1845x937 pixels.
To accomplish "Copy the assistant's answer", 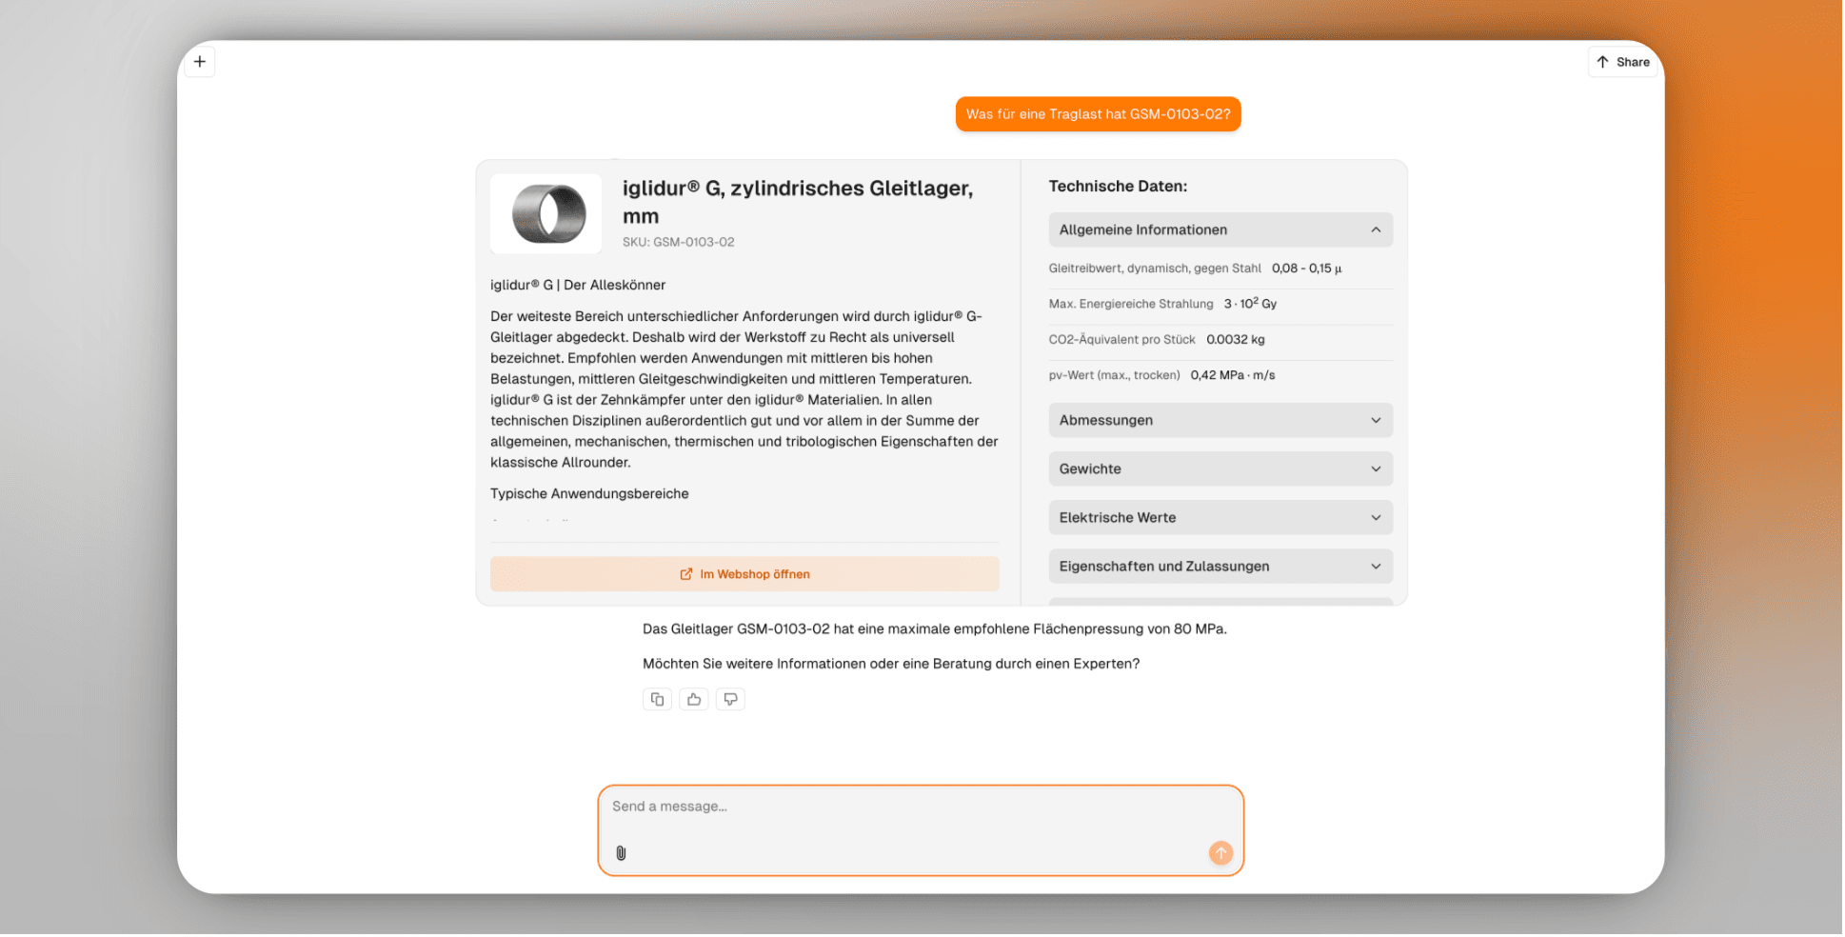I will [657, 700].
